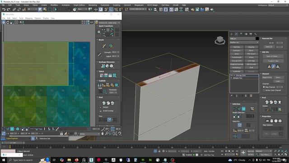Open the Create Selection Set dropdown

138,9
